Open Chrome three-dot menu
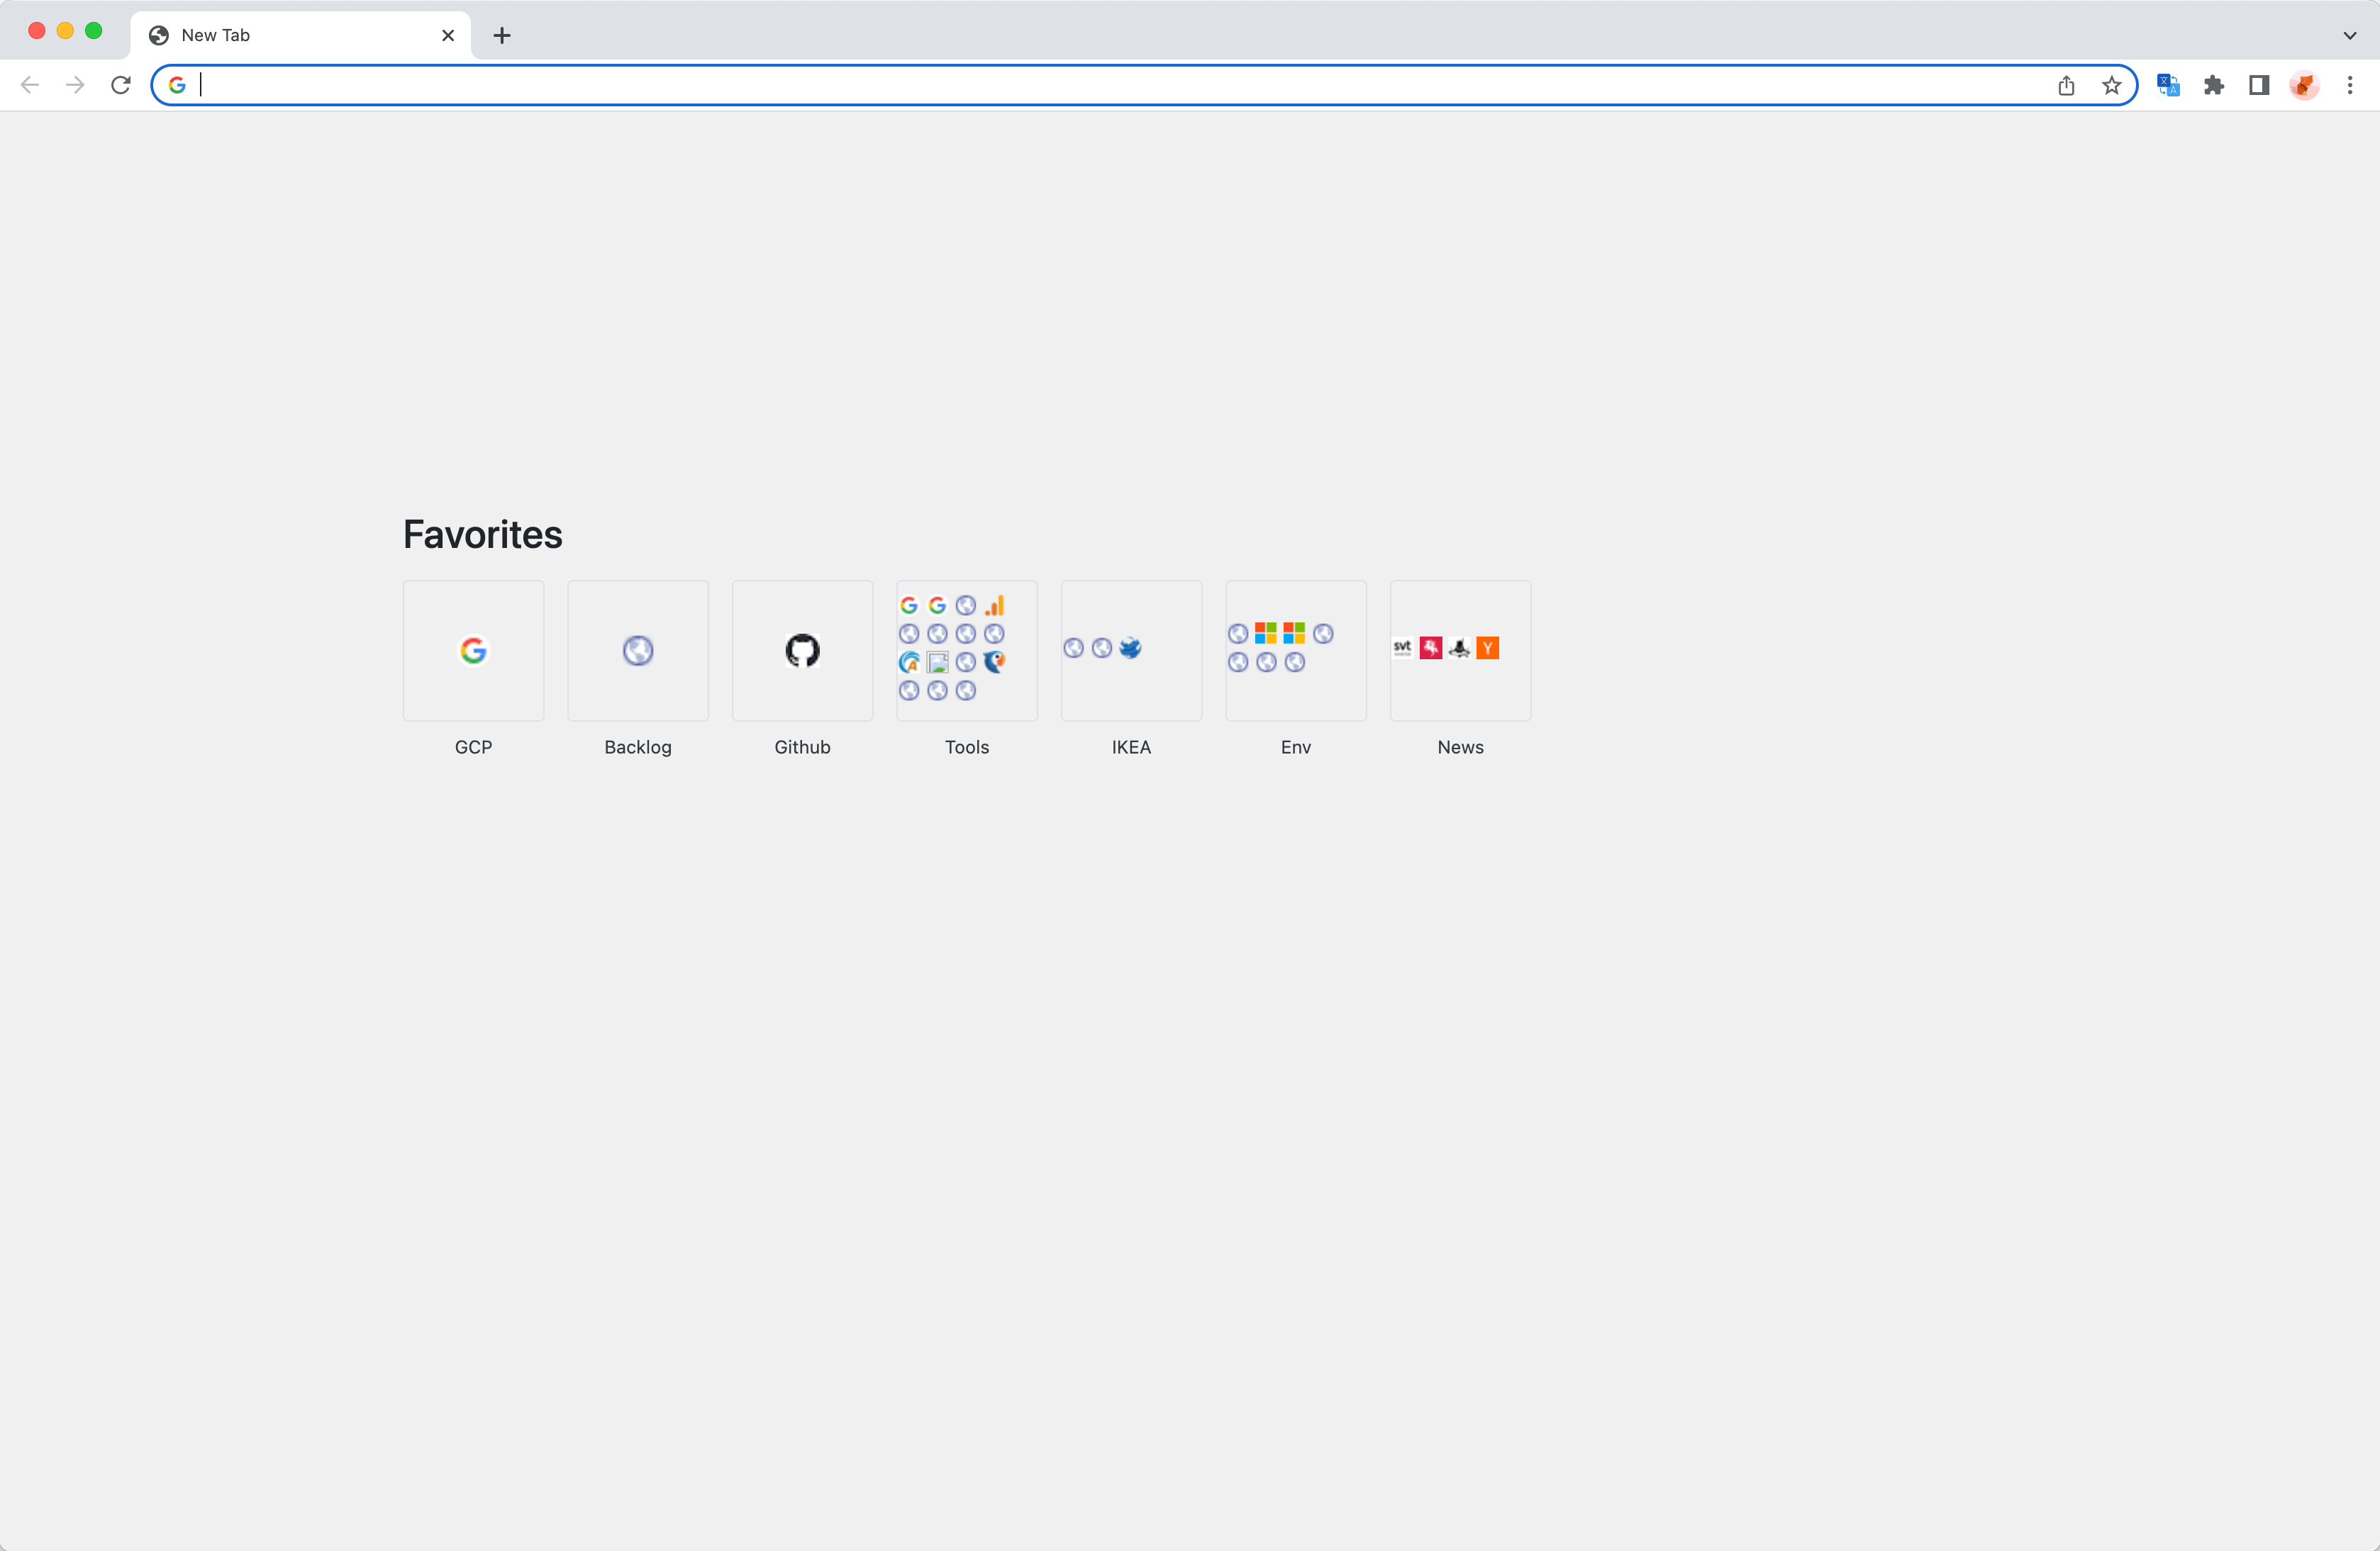This screenshot has height=1551, width=2380. [2350, 85]
